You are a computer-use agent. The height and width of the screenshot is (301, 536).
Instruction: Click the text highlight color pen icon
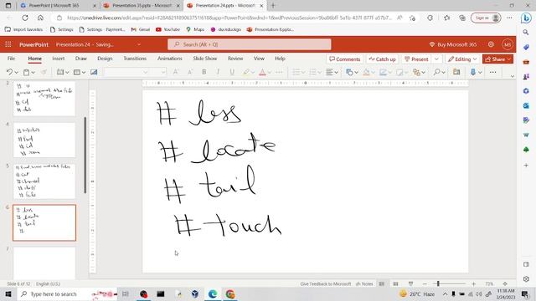[245, 72]
